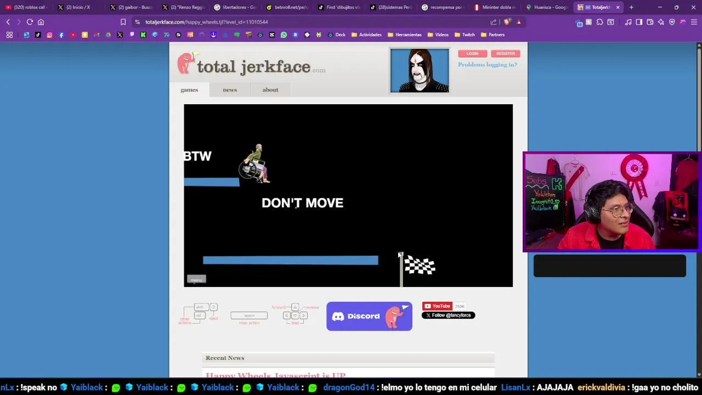Close the Totaljerkface tab
Screen dimensions: 702x395
click(618, 7)
